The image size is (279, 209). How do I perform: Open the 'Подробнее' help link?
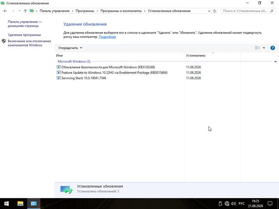(107, 37)
